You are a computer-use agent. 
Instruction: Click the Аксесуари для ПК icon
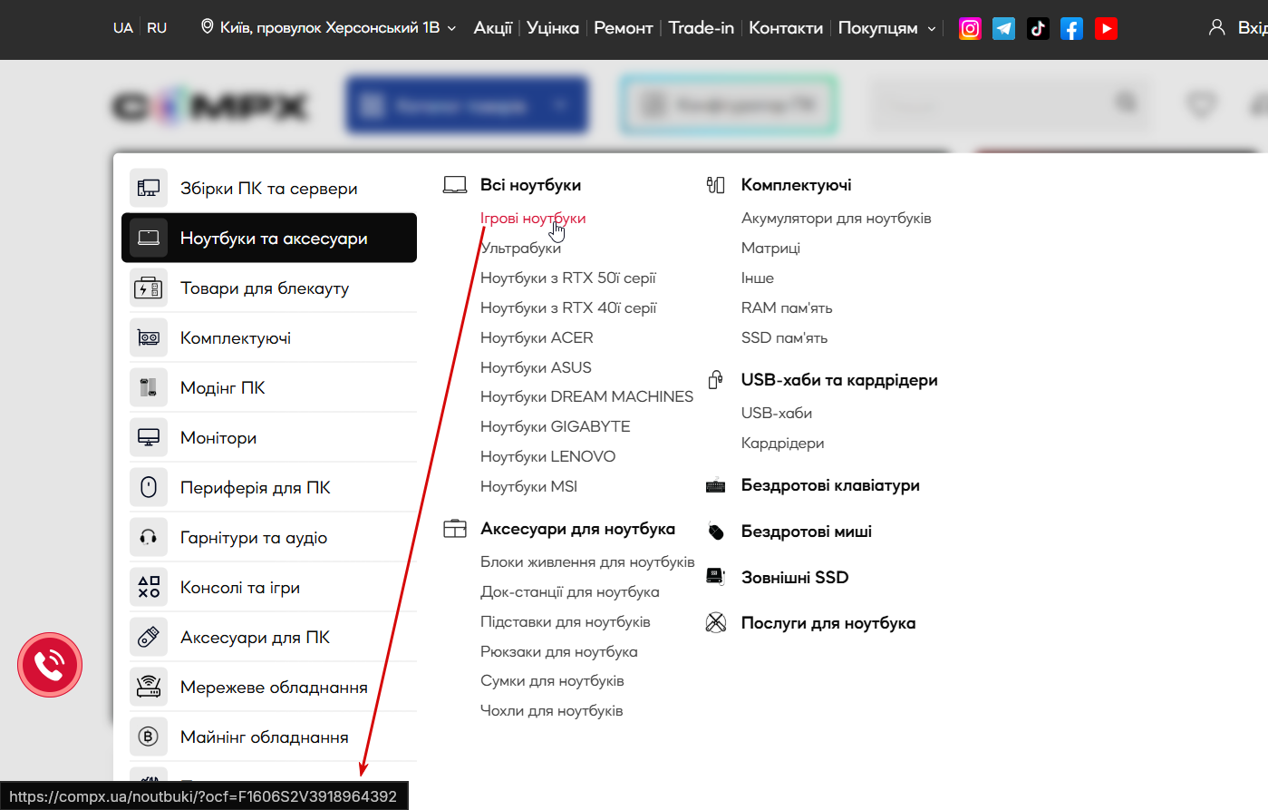(149, 638)
